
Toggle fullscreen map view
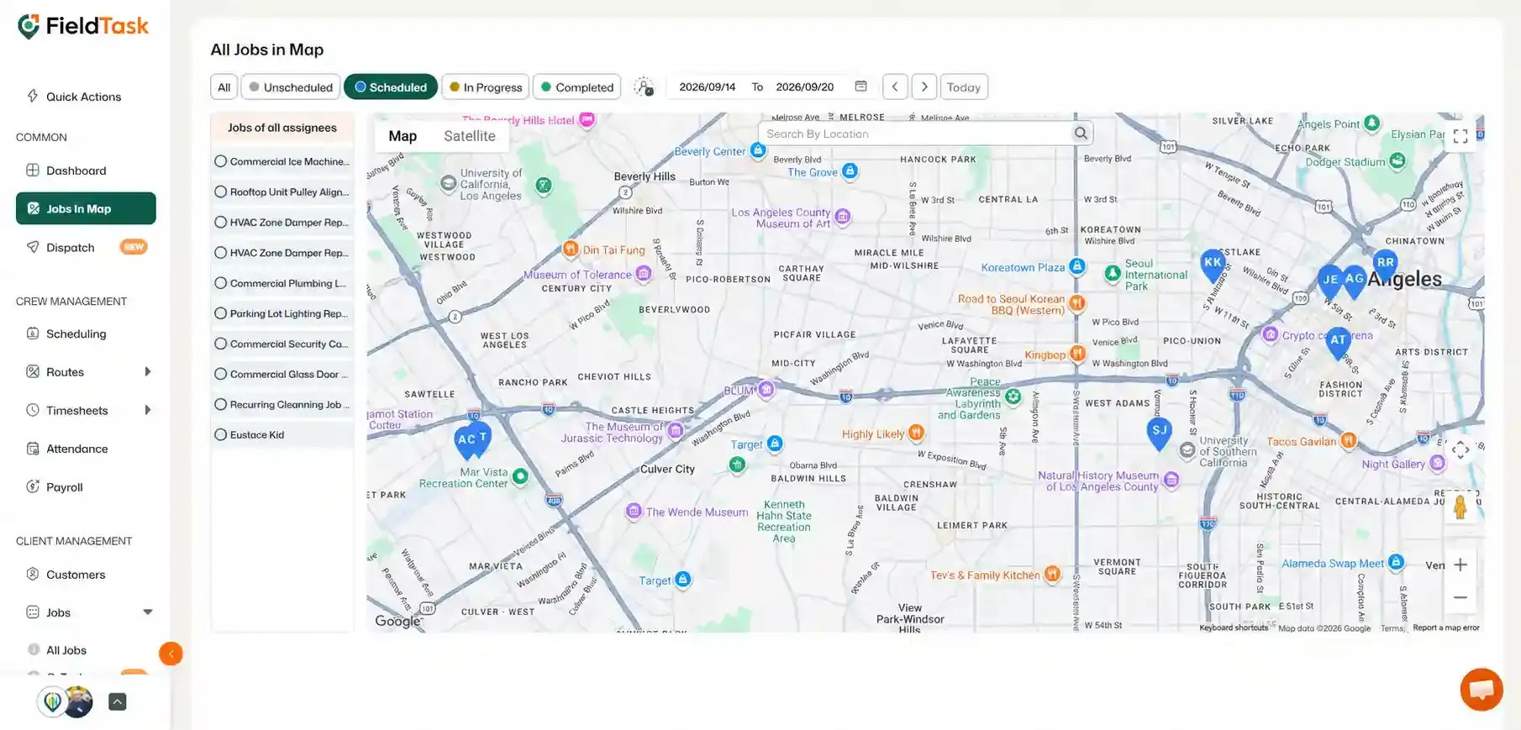point(1460,136)
